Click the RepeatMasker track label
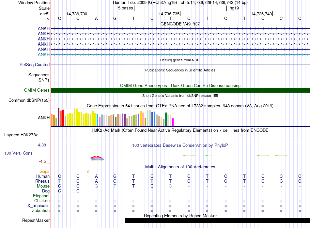The width and height of the screenshot is (310, 228). [x=36, y=220]
